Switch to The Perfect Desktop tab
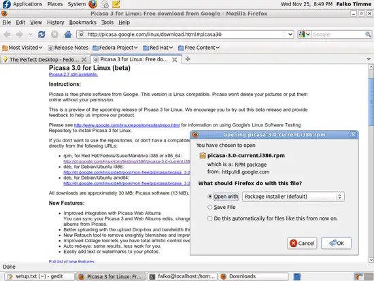The height and width of the screenshot is (281, 374). coord(45,59)
